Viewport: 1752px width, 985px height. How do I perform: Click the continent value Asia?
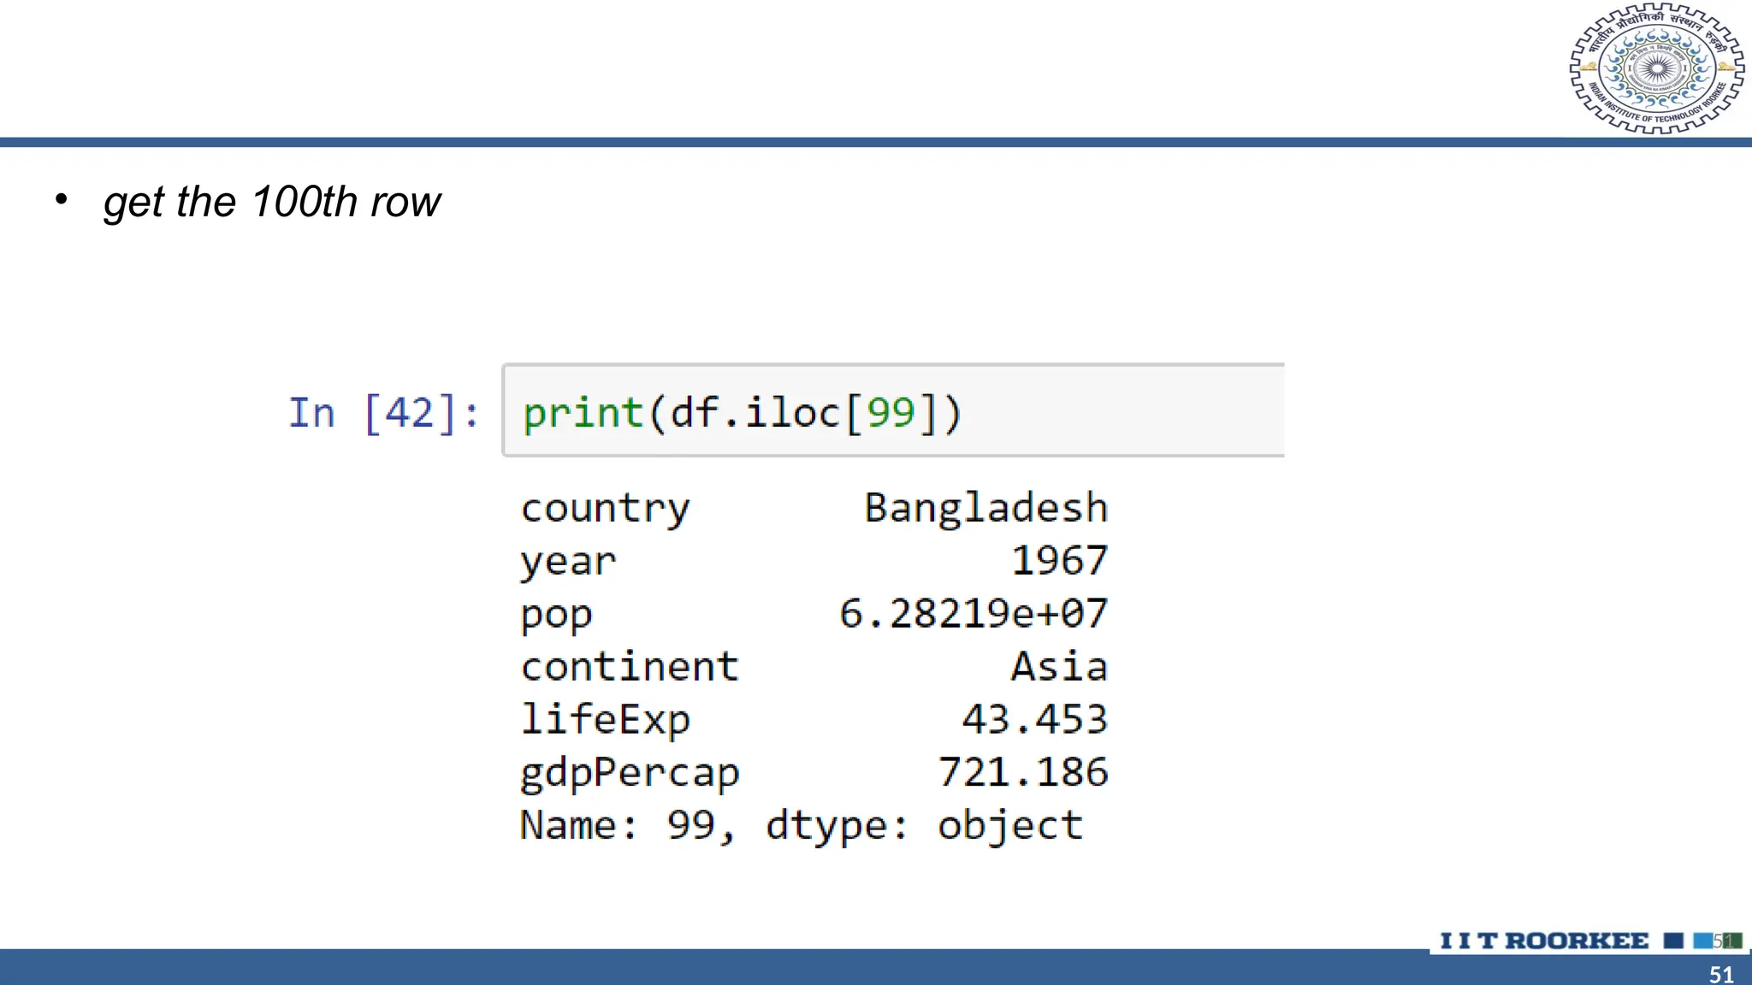click(x=1059, y=667)
